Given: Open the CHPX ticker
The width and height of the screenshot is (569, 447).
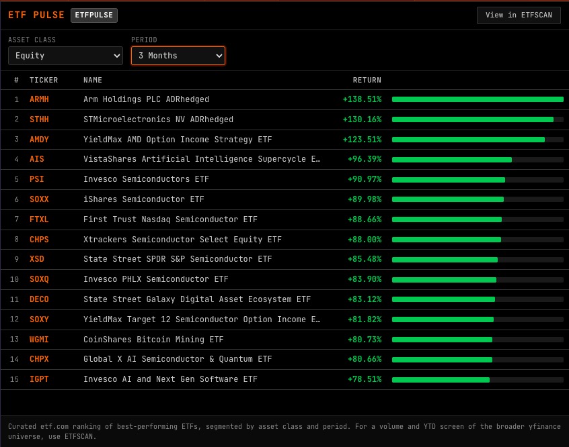Looking at the screenshot, I should pos(39,359).
